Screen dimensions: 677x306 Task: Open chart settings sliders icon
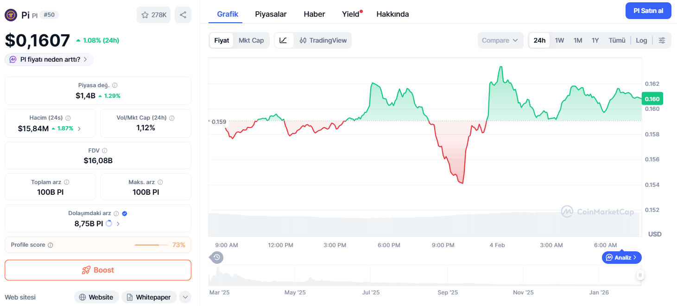662,40
